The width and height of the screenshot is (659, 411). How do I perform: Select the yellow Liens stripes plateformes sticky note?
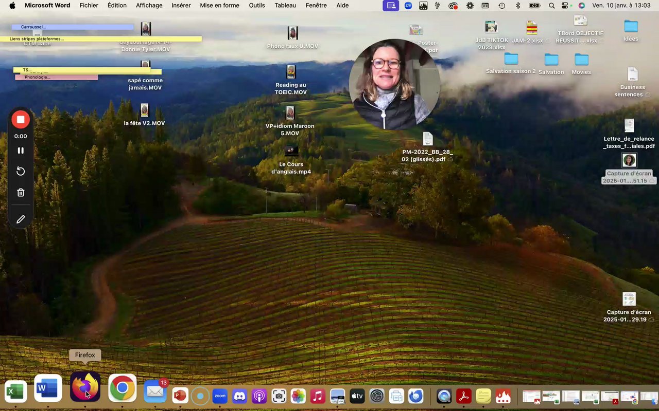[101, 39]
